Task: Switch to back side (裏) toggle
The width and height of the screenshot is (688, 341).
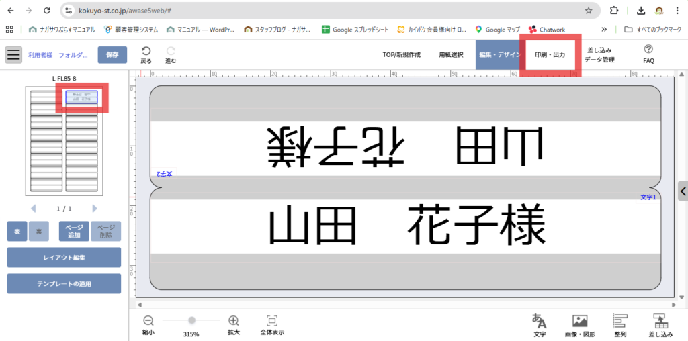Action: tap(39, 231)
